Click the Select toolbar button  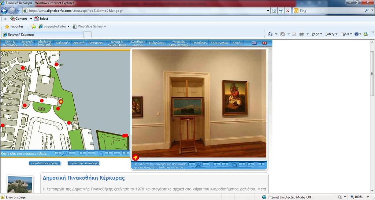click(x=41, y=19)
